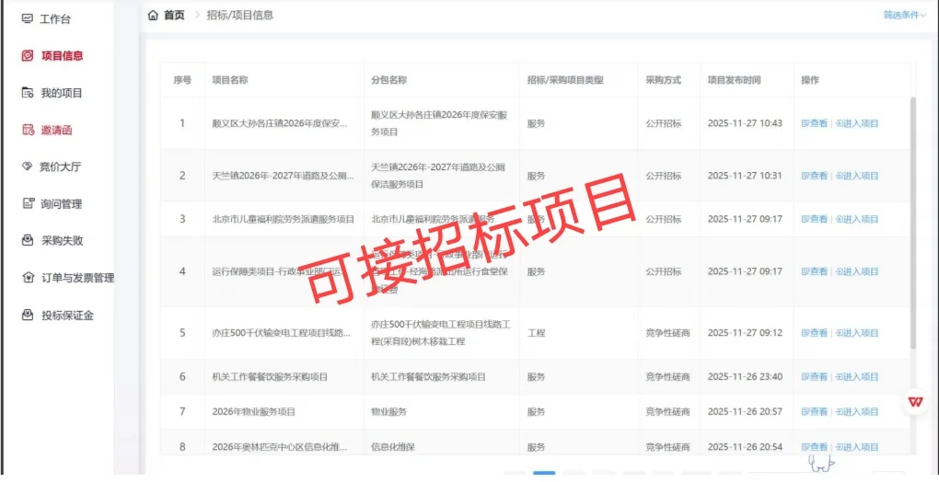Click the home icon in the breadcrumb
The height and width of the screenshot is (482, 939).
[x=154, y=15]
